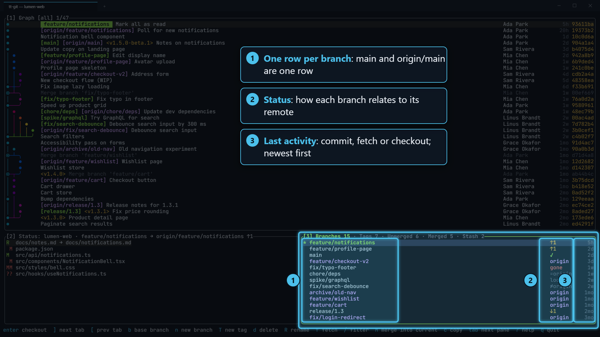
Task: Select the feature/profile-page row in Branches
Action: click(x=448, y=249)
